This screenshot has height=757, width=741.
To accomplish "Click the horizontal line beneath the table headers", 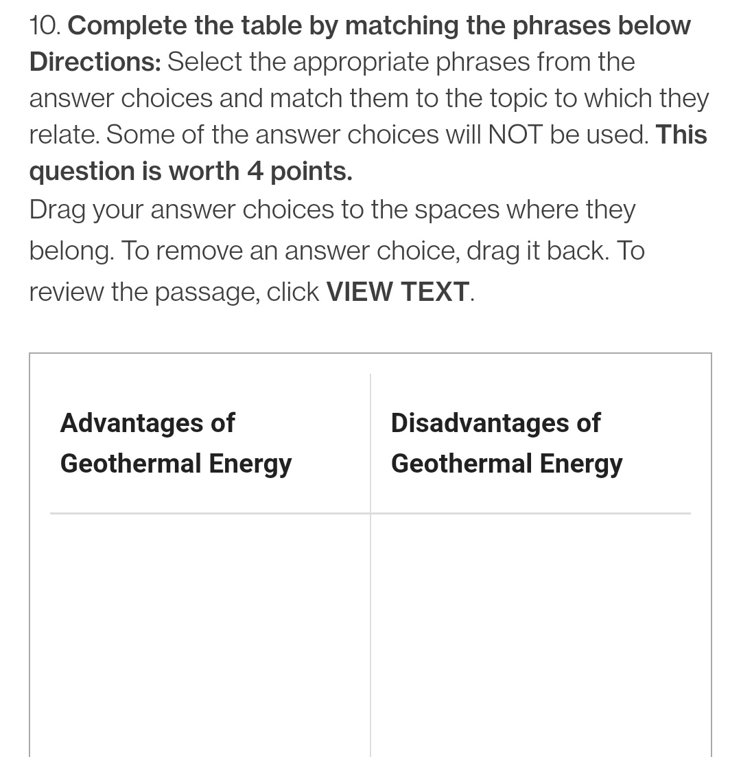I will coord(370,513).
